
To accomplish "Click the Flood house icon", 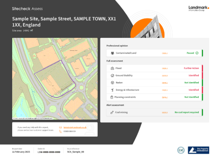I will click(112, 68).
